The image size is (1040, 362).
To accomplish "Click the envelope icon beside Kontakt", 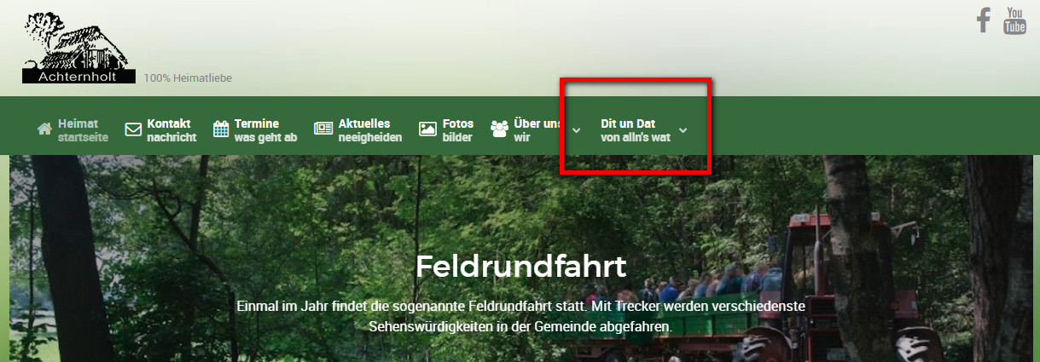I will click(133, 129).
